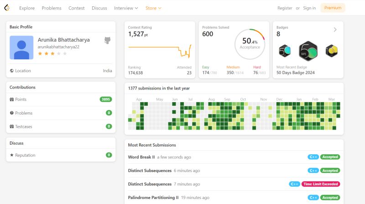Screen dimensions: 365x204
Task: Click the '1377 submissions in the last year' heading
Action: point(159,88)
